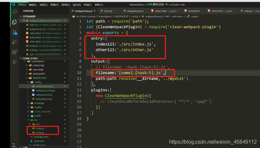Open the 查看(V) menu
Image resolution: width=260 pixels, height=148 pixels.
tap(54, 4)
